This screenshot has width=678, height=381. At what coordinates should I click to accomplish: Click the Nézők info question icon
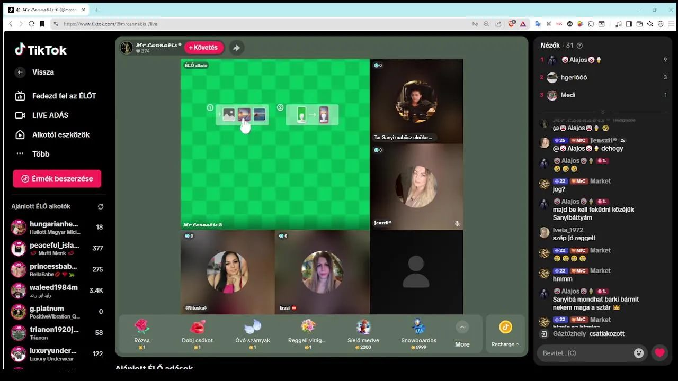pyautogui.click(x=579, y=46)
